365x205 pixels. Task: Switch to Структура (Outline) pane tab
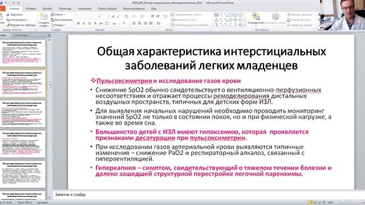pos(21,35)
